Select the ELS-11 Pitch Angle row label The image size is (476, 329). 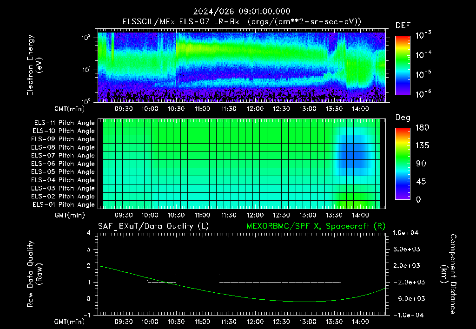pyautogui.click(x=64, y=123)
